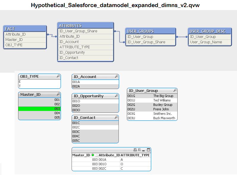
Task: Select user group 002G Buxley Group
Action: (x=152, y=105)
